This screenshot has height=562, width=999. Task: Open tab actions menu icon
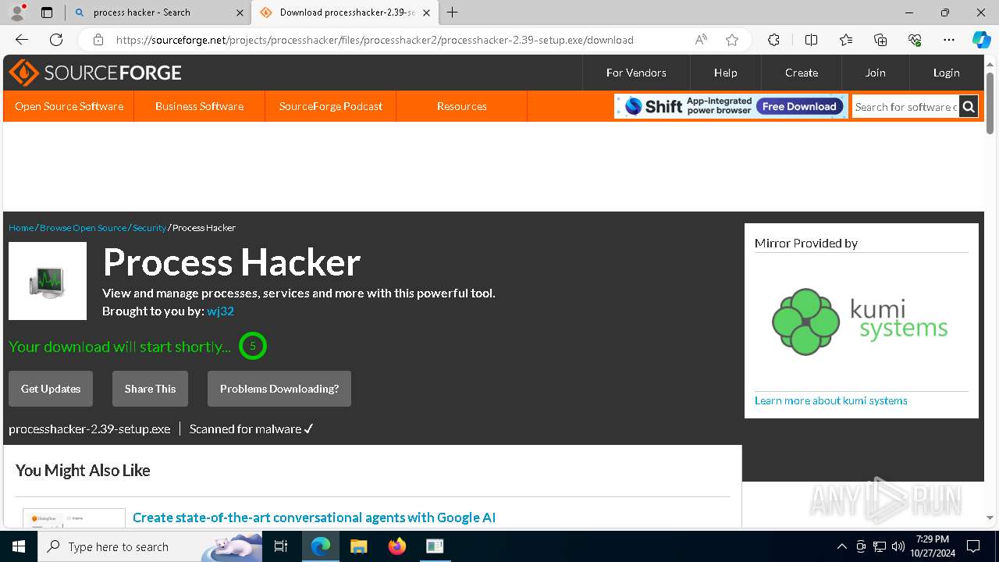(x=47, y=12)
